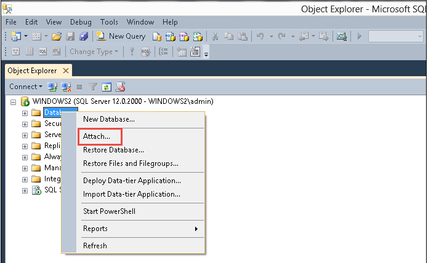Click the Add New Item icon

[36, 36]
